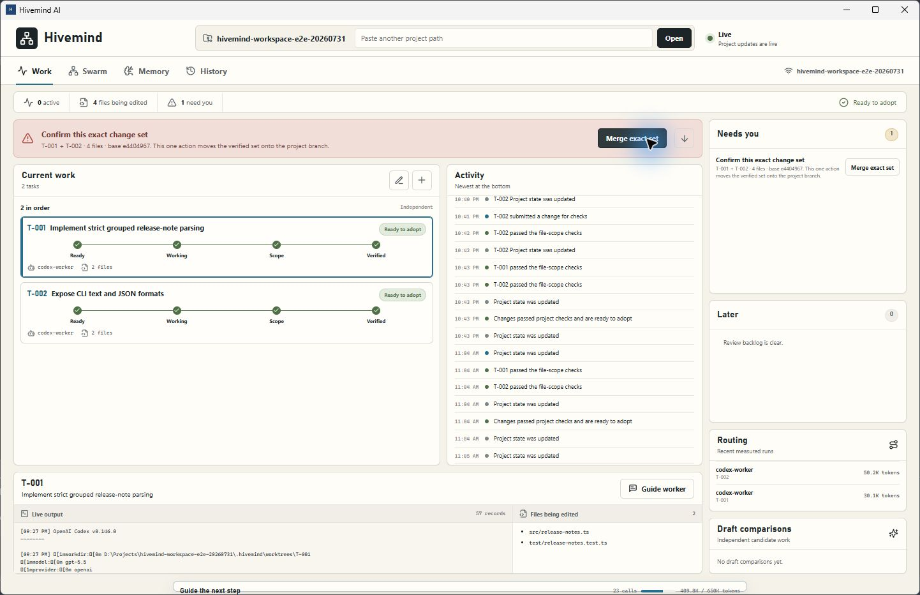This screenshot has height=595, width=920.
Task: Click the T-001 codex-worker robot icon
Action: [31, 267]
